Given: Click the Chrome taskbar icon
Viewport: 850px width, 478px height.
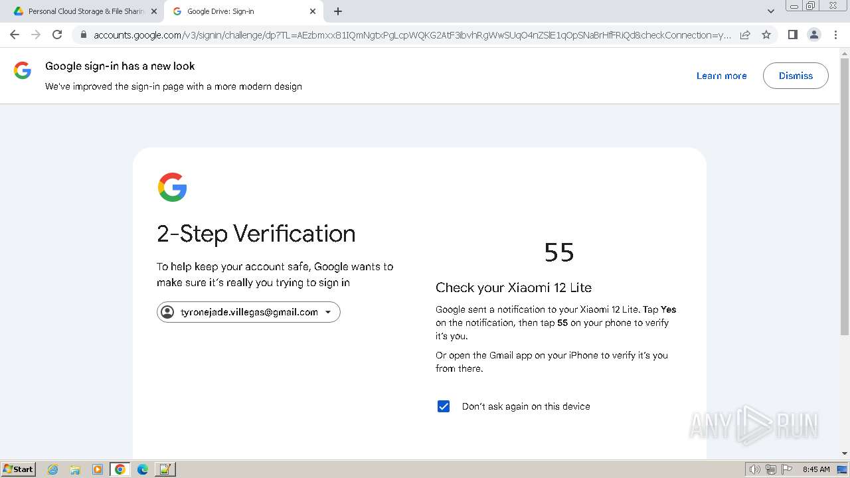Looking at the screenshot, I should tap(120, 469).
